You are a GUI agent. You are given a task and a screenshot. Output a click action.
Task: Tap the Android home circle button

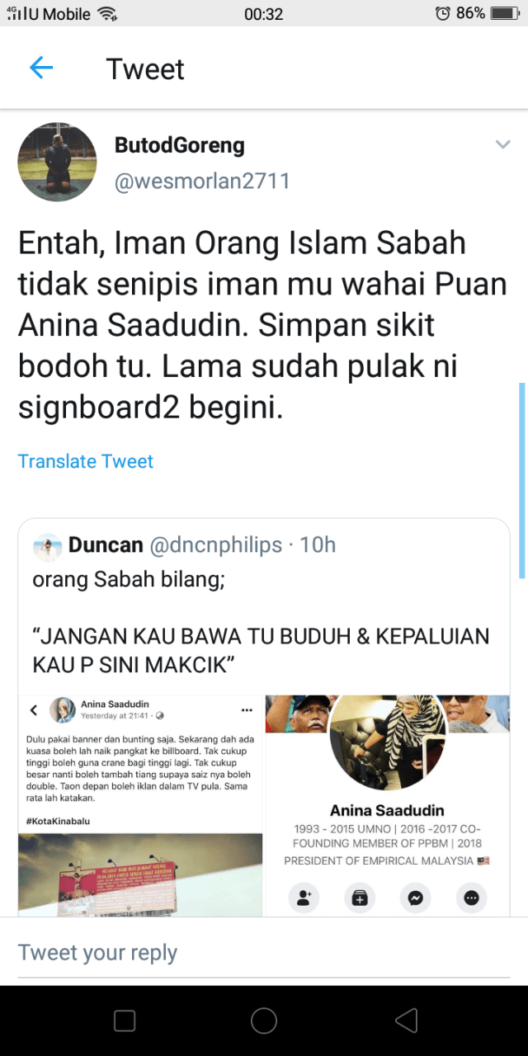pyautogui.click(x=264, y=1021)
